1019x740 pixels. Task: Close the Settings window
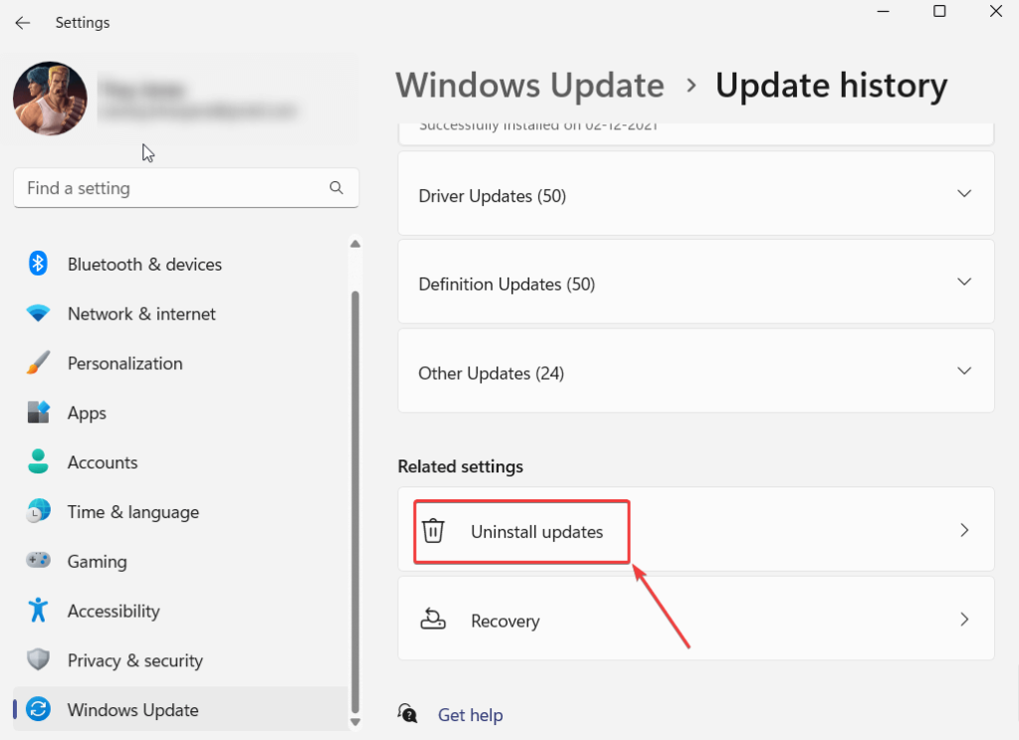(995, 11)
